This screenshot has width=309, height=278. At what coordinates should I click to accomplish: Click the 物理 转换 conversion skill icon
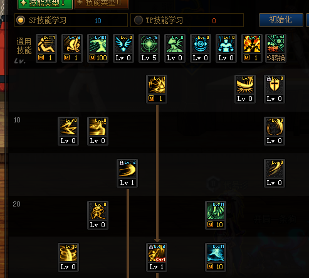pyautogui.click(x=276, y=48)
